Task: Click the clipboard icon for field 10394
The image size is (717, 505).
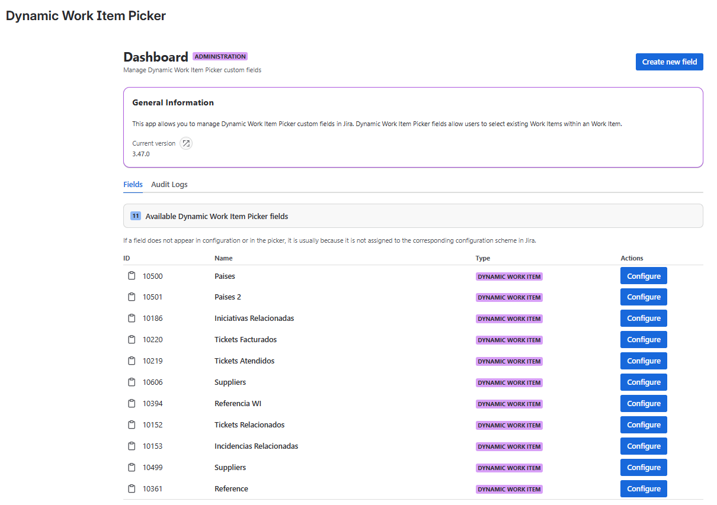Action: pyautogui.click(x=132, y=404)
